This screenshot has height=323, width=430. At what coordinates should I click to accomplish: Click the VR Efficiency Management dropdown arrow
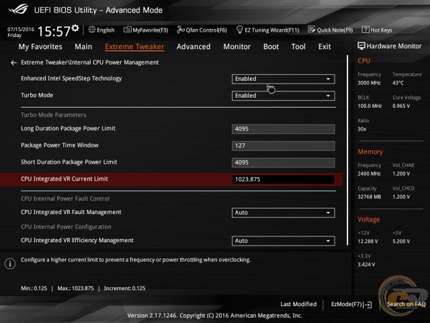click(328, 241)
